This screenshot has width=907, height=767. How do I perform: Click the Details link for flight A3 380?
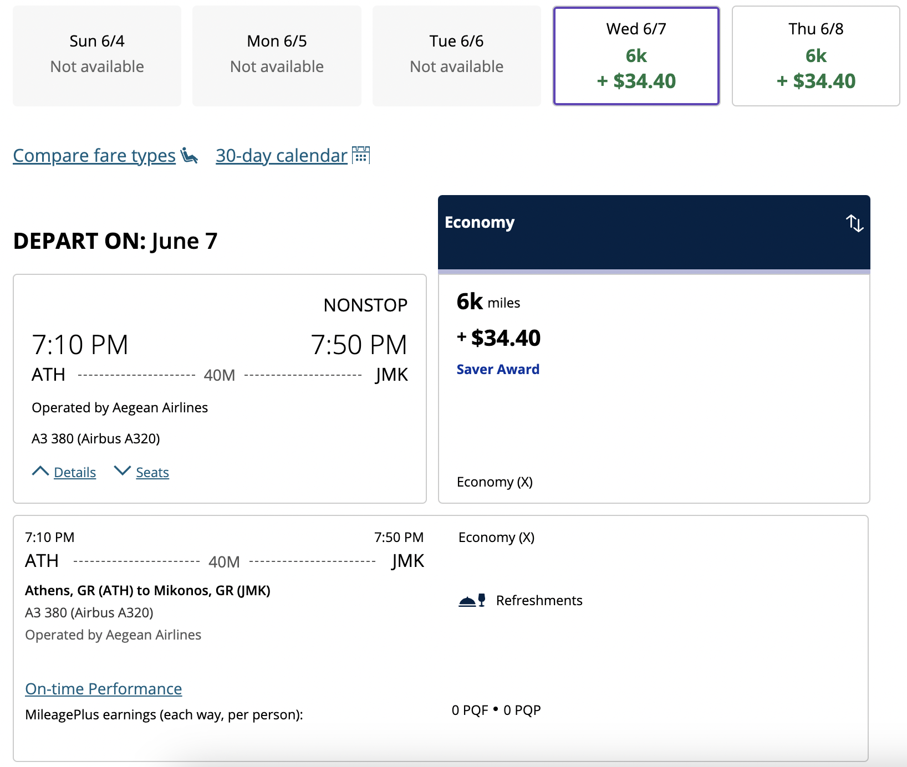(75, 472)
